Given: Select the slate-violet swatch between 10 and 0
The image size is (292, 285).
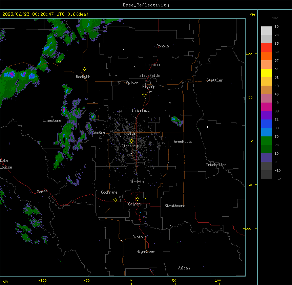Looking at the screenshot, I should point(266,158).
